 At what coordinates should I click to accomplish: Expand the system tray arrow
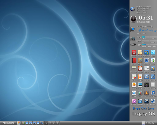(146, 123)
